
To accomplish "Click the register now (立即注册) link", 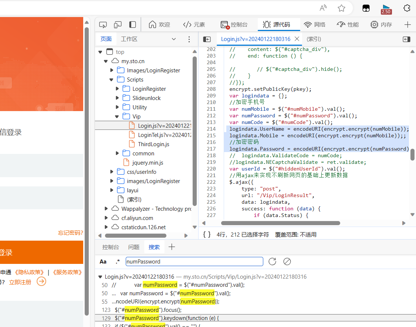I will point(20,282).
